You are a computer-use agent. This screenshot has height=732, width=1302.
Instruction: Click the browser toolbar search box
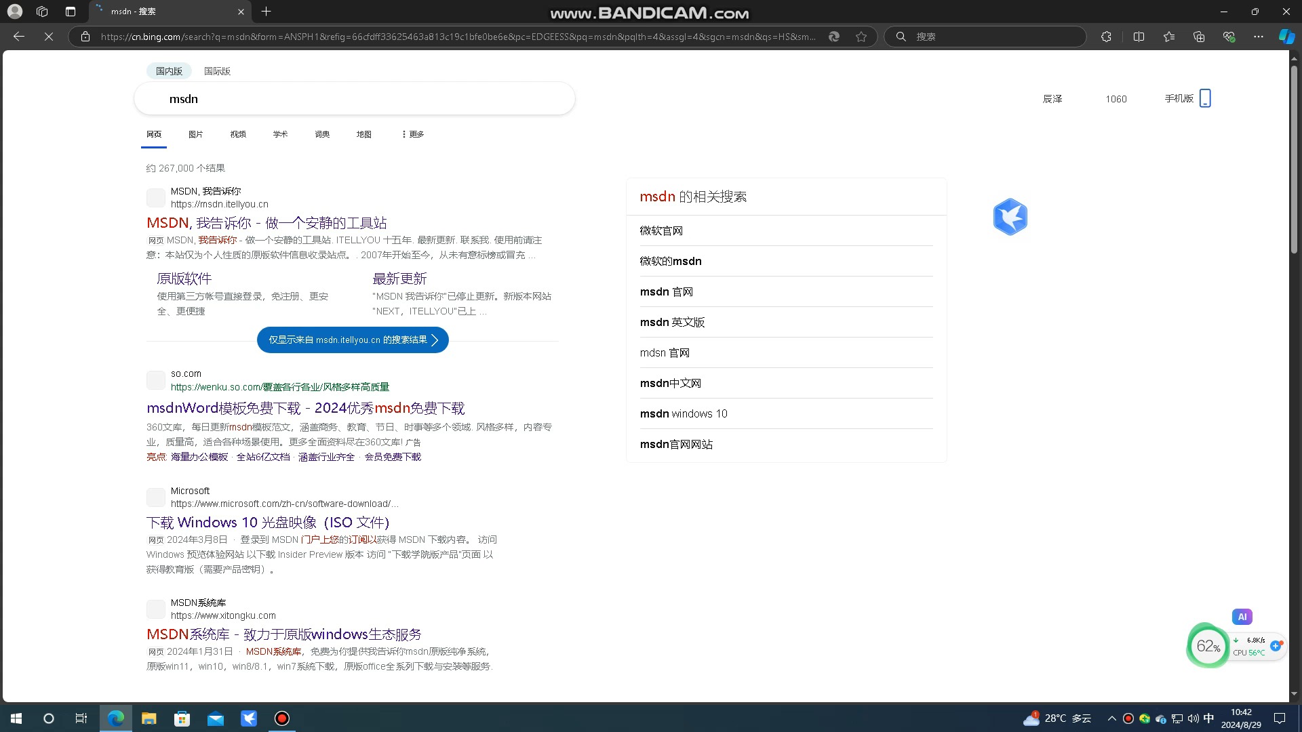tap(985, 37)
